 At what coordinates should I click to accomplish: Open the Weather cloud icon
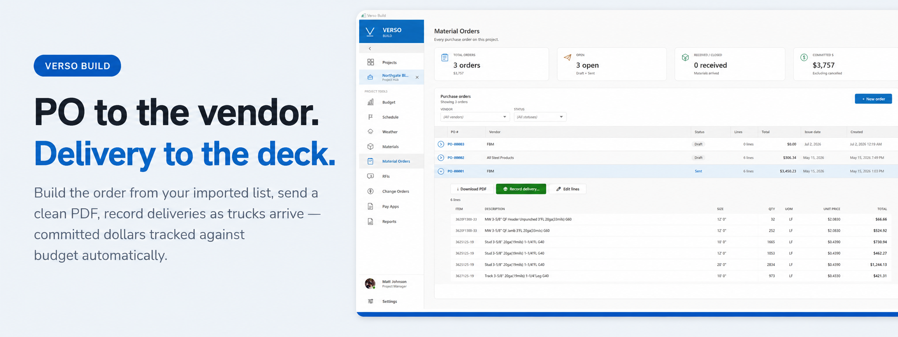371,132
